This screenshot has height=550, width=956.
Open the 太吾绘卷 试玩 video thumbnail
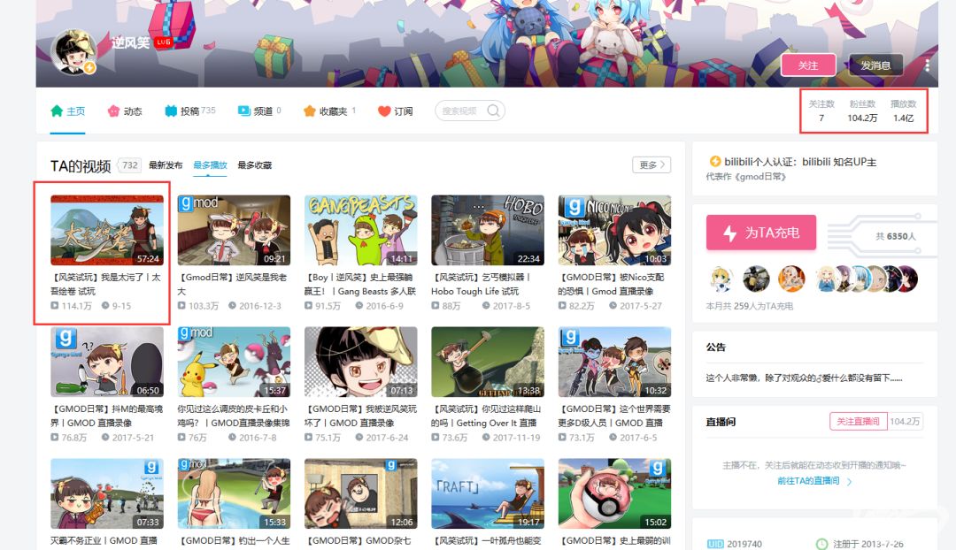coord(107,230)
